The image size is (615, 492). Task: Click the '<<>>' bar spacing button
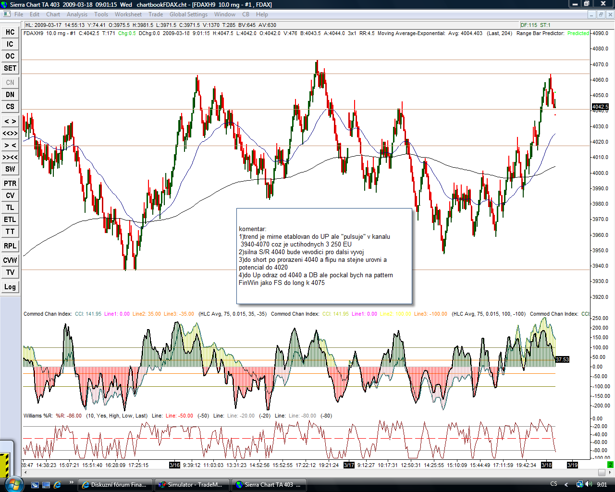click(x=10, y=133)
